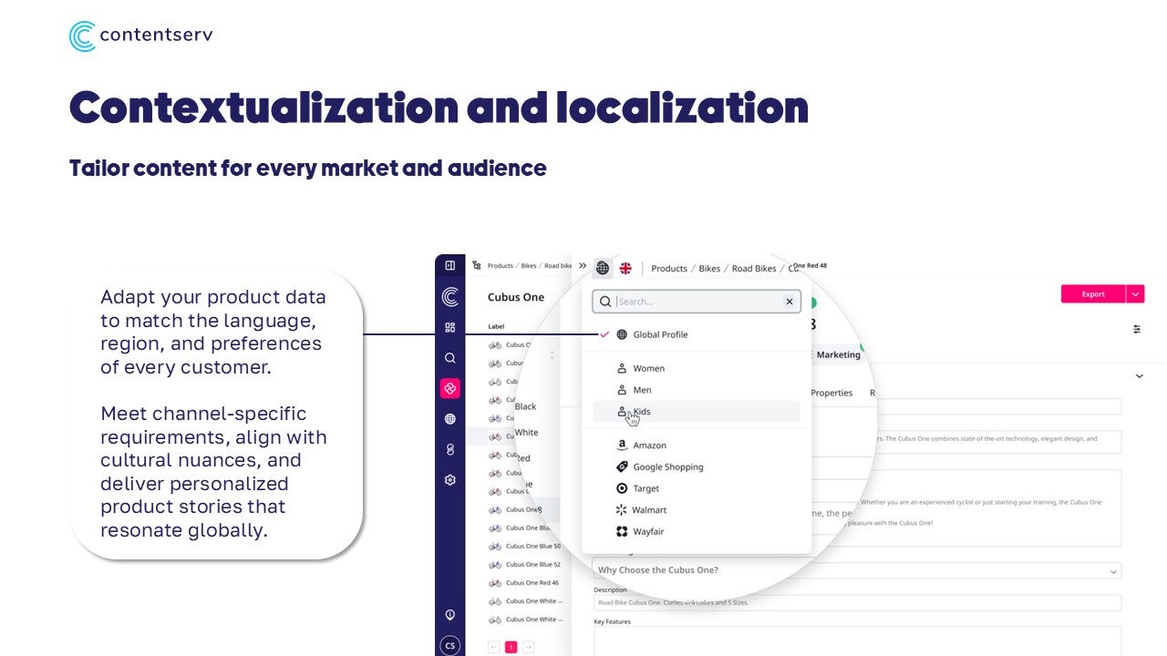The width and height of the screenshot is (1167, 656).
Task: Clear the profile search with the X
Action: [790, 302]
